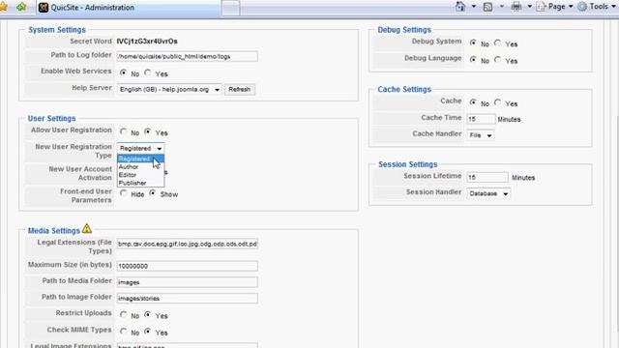Switch to QuicSite - Administration tab
619x348 pixels.
(129, 8)
